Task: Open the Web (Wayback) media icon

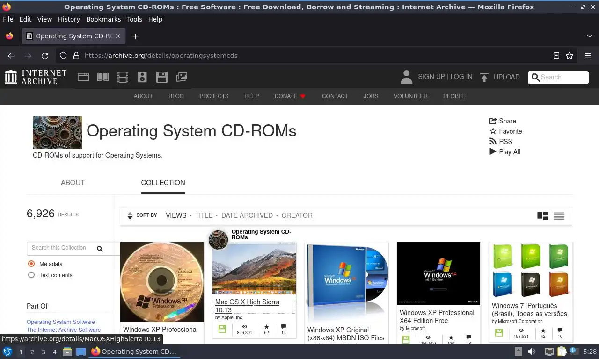Action: [83, 77]
